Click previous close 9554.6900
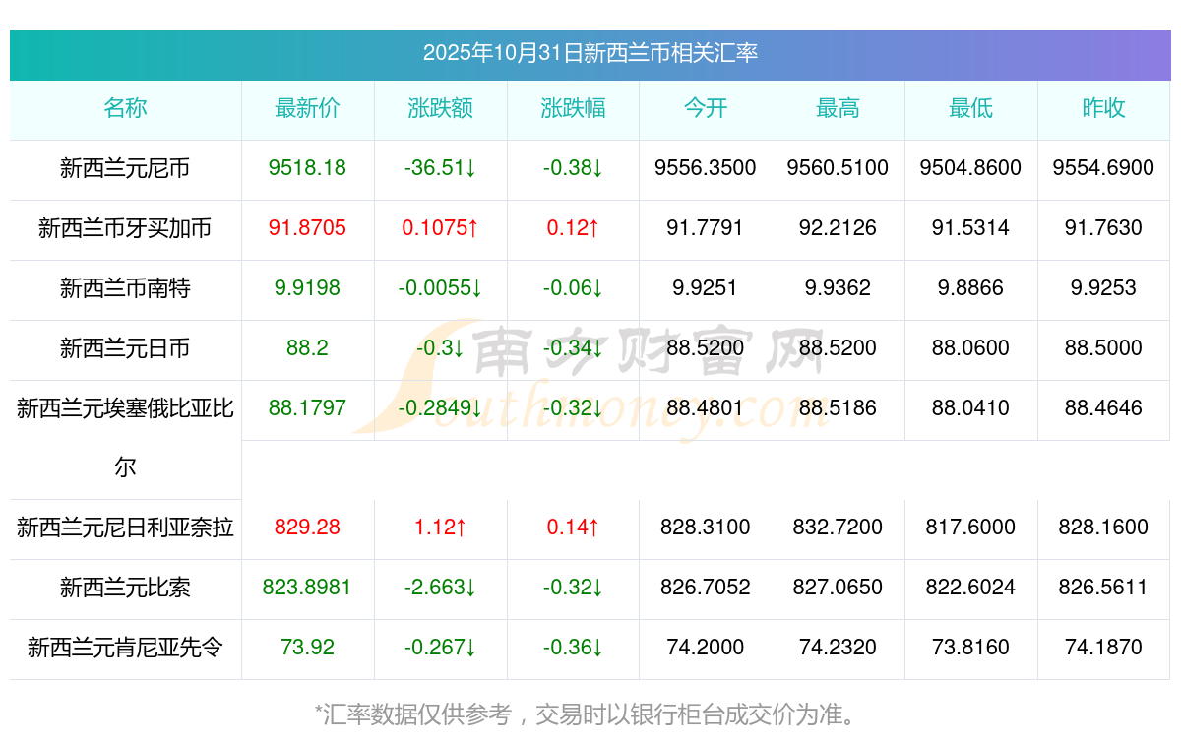 point(1103,168)
